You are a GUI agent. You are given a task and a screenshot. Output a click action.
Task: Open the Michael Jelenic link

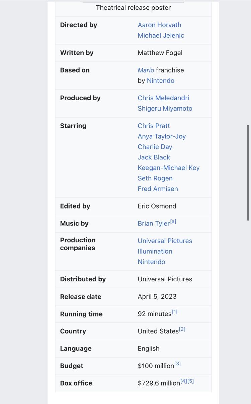click(161, 35)
